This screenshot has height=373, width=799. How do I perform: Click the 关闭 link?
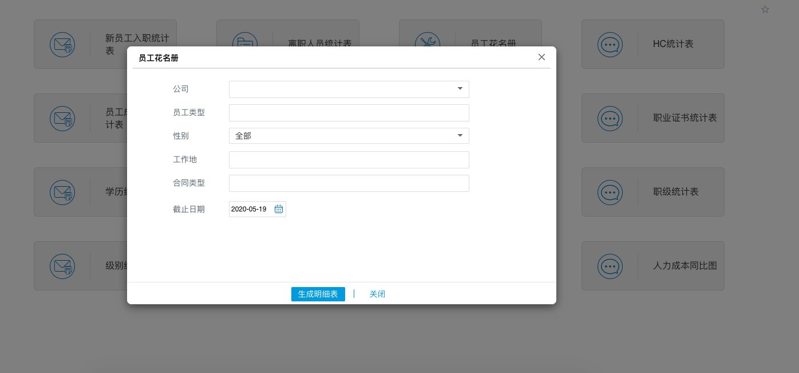coord(377,294)
